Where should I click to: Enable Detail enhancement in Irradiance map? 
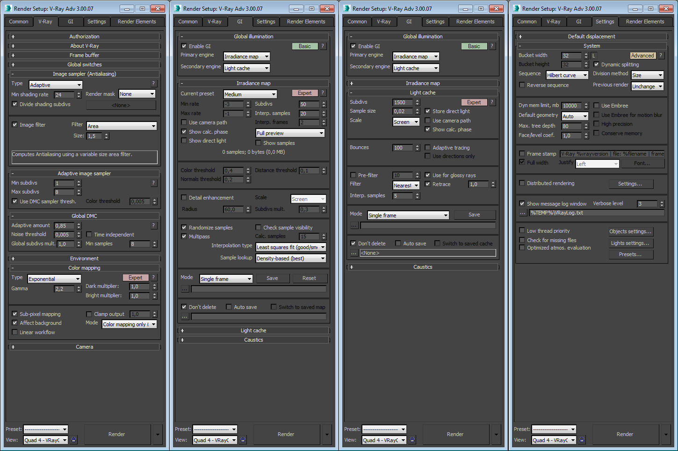184,198
